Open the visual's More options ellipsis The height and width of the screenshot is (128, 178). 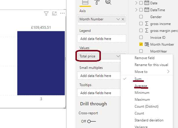click(x=62, y=13)
